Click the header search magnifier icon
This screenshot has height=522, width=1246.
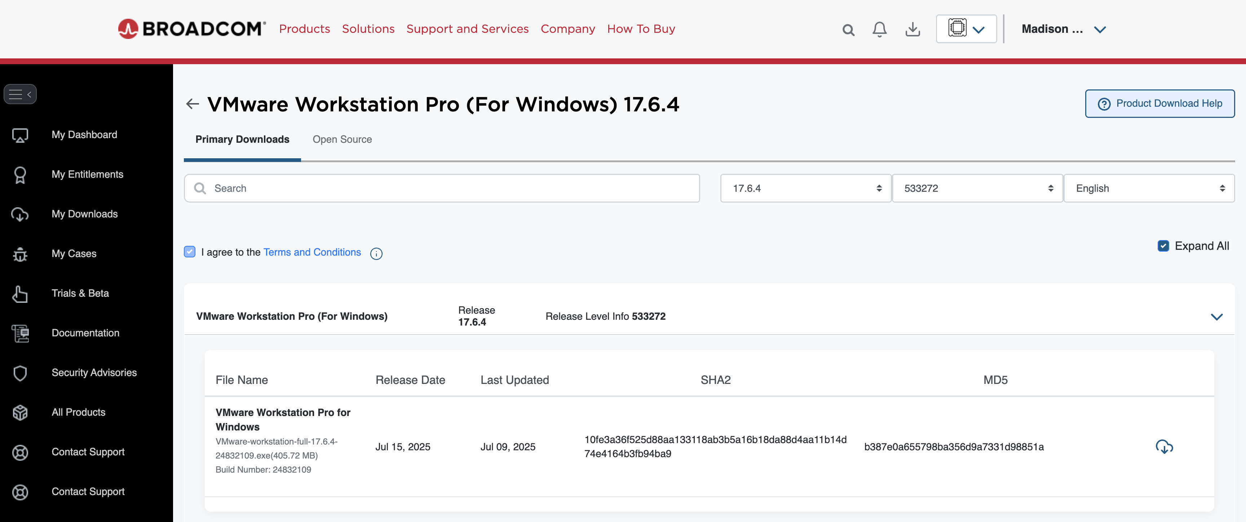tap(848, 30)
